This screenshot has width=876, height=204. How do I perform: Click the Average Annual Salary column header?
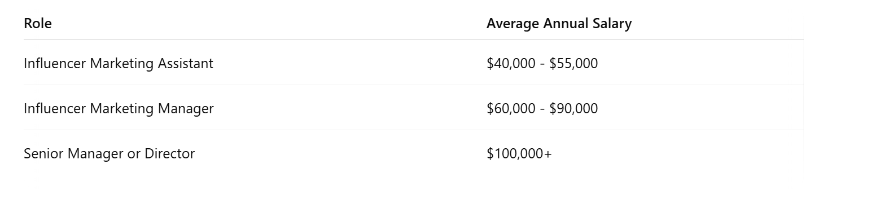(x=559, y=24)
